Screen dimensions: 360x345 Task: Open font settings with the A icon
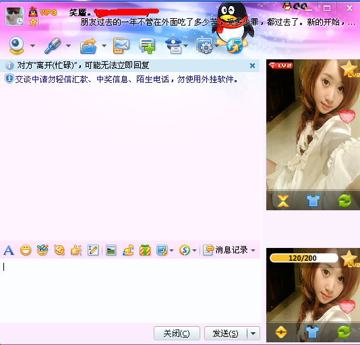tap(9, 250)
